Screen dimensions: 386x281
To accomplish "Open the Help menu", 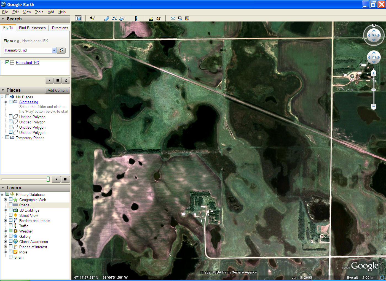I will pos(62,12).
